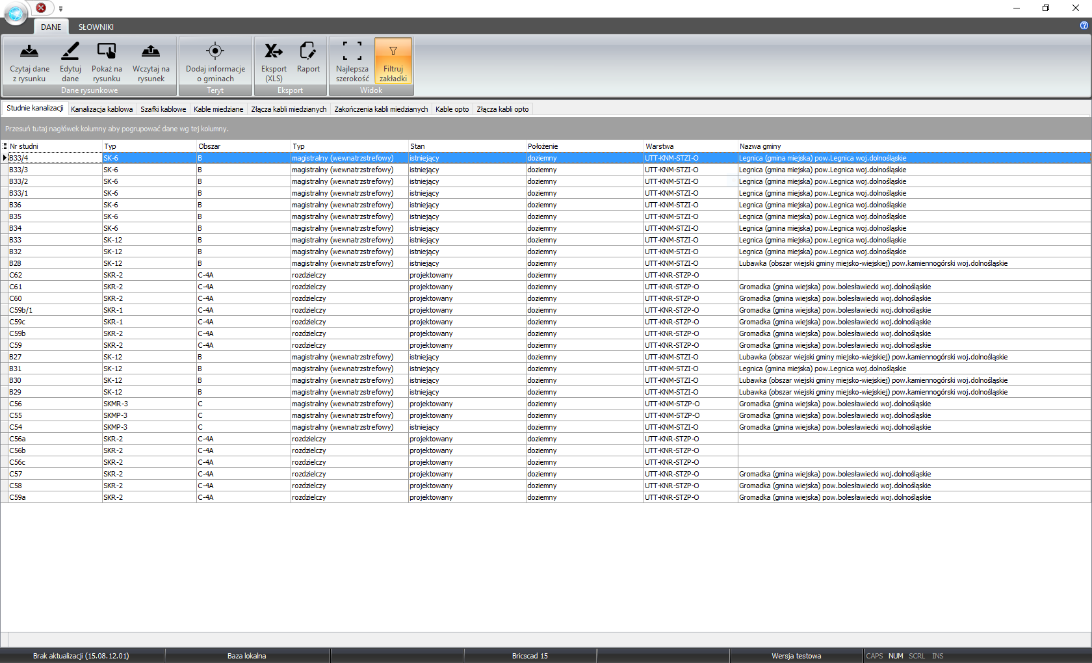Open the Złącza kabli opto tab
Screen dimensions: 1092x663
502,109
